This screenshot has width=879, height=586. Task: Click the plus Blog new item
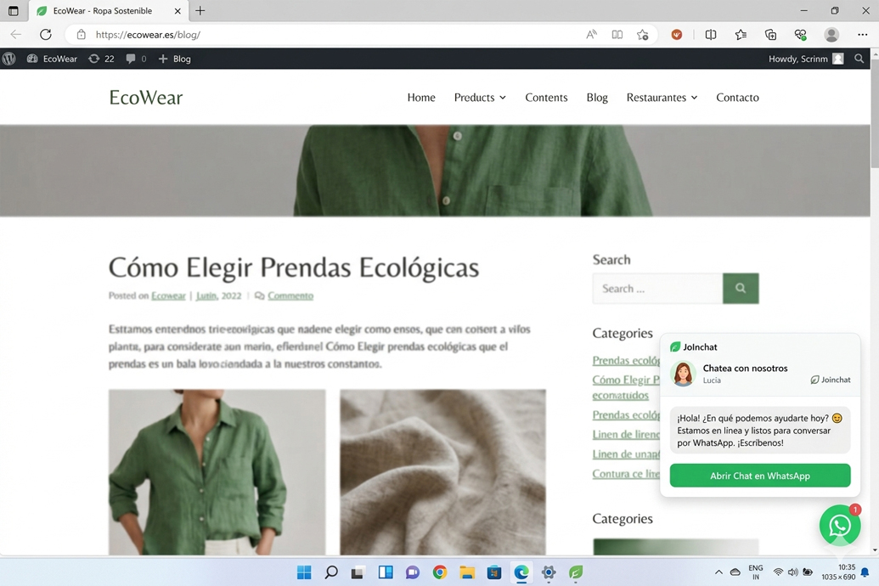tap(174, 59)
